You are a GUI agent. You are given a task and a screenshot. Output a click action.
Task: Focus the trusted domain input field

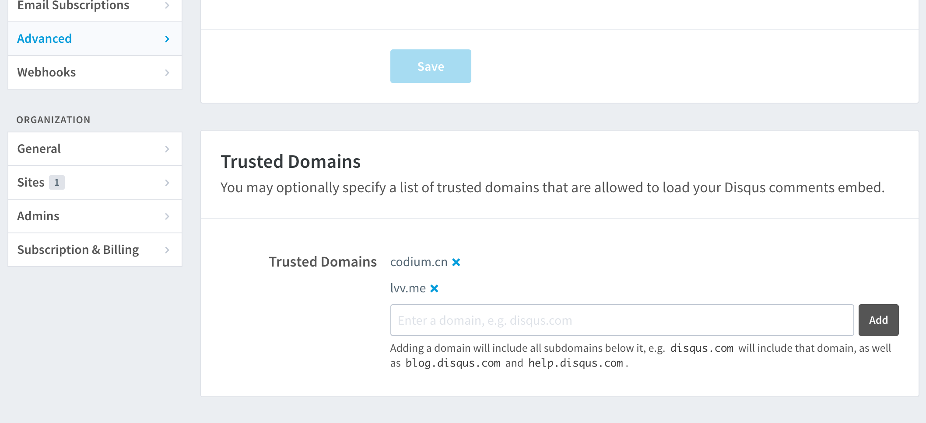tap(621, 320)
